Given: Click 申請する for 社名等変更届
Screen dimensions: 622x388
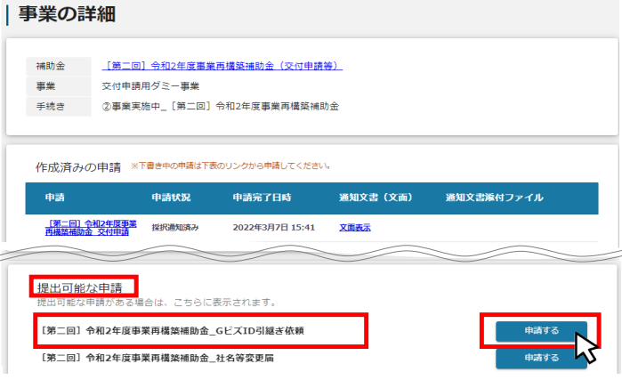Looking at the screenshot, I should [x=541, y=358].
